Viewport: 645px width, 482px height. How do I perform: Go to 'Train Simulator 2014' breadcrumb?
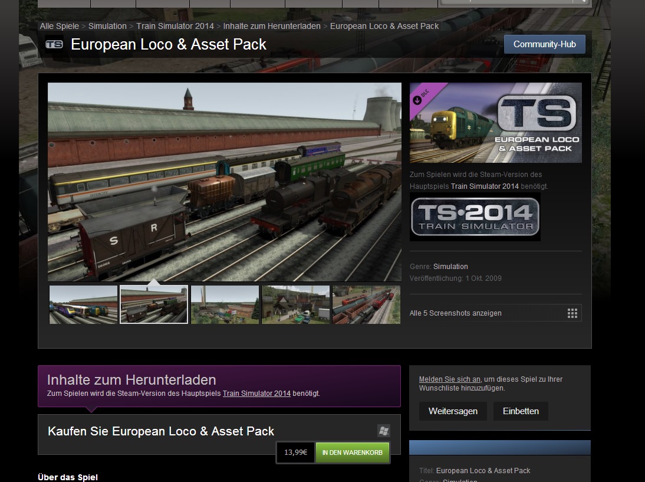(x=175, y=26)
